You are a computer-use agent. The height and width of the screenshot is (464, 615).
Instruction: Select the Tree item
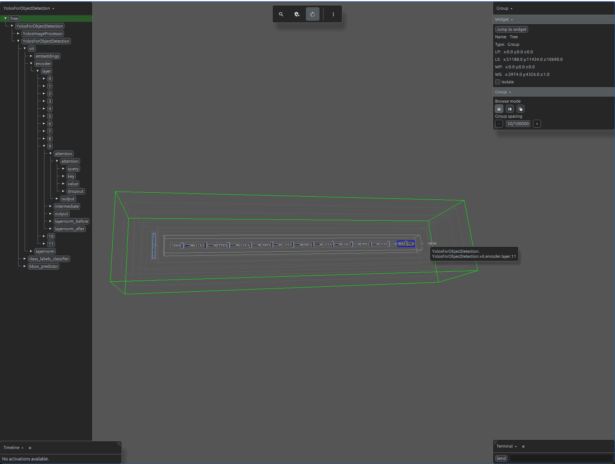click(14, 19)
